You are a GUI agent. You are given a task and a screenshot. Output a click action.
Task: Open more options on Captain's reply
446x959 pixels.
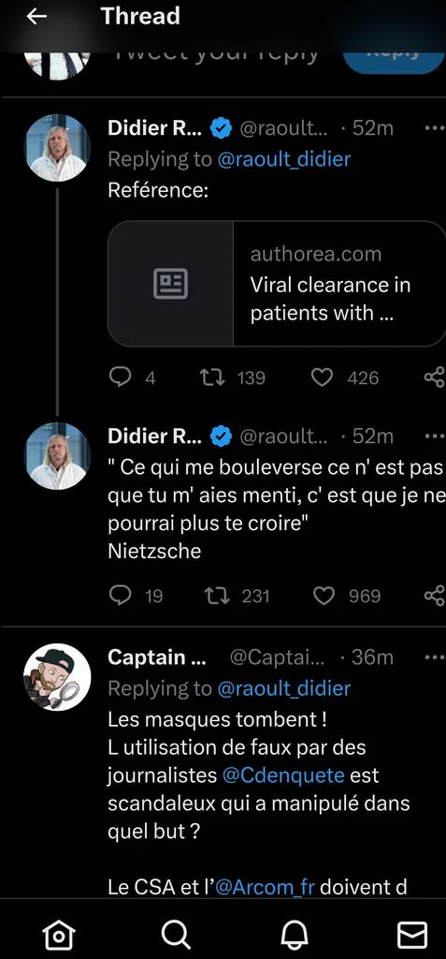click(x=435, y=657)
